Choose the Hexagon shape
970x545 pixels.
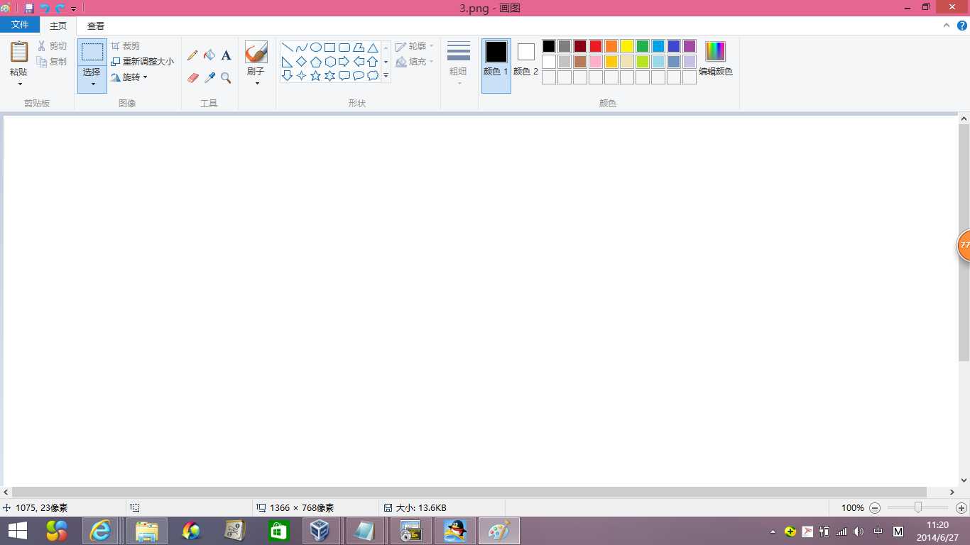click(329, 62)
